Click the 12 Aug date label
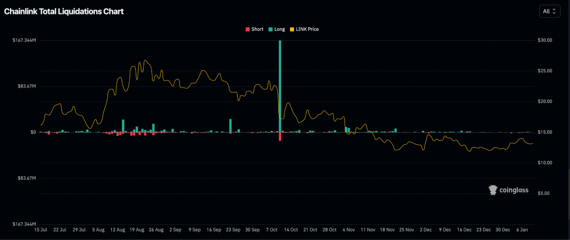This screenshot has height=240, width=570. [x=117, y=230]
